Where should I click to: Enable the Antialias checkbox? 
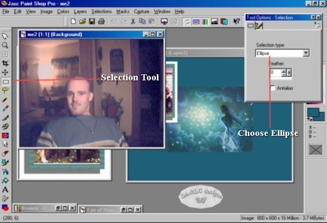[x=273, y=88]
